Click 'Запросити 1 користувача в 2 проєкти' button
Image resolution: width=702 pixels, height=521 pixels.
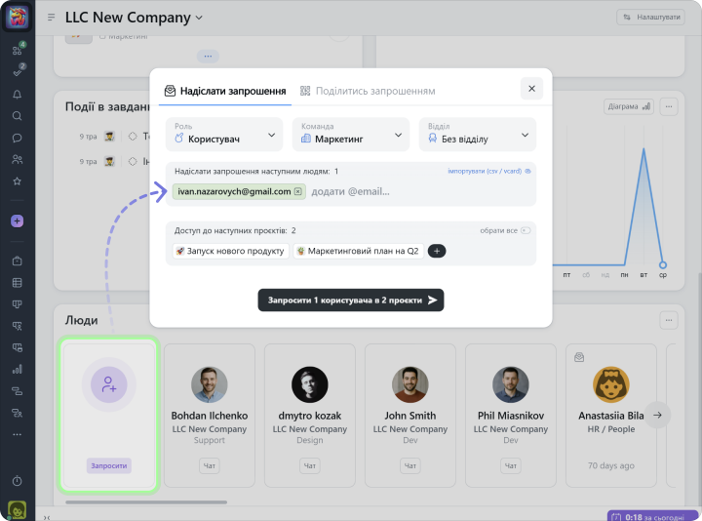click(x=350, y=301)
